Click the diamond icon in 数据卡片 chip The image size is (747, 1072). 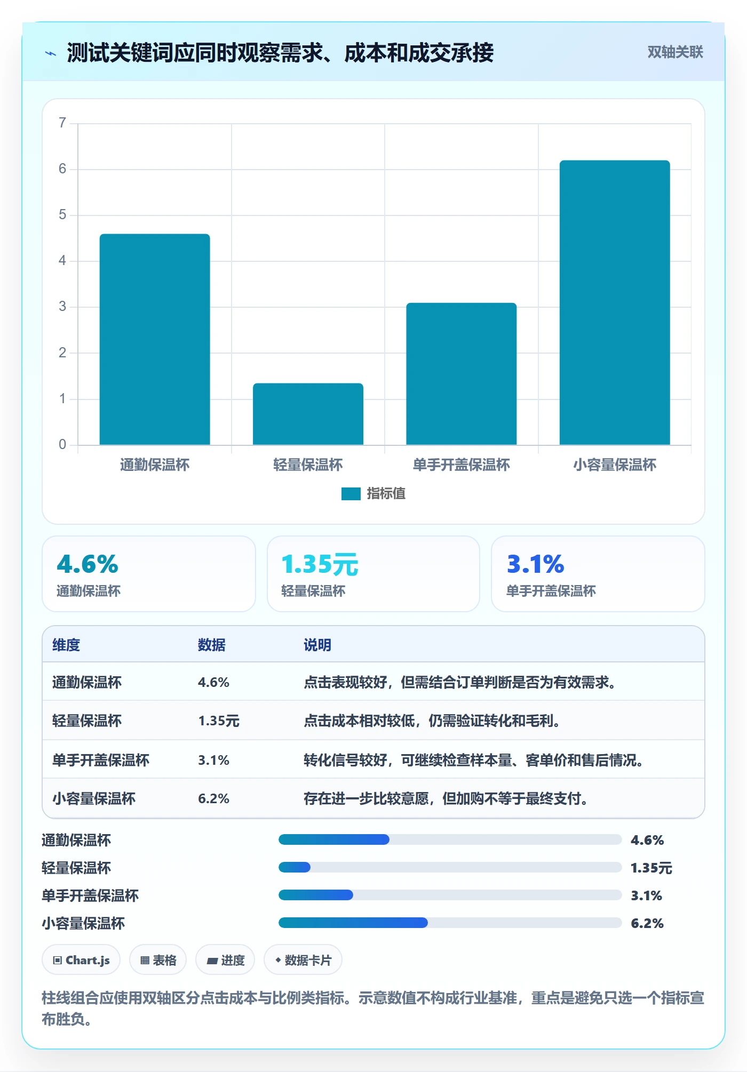pyautogui.click(x=278, y=960)
